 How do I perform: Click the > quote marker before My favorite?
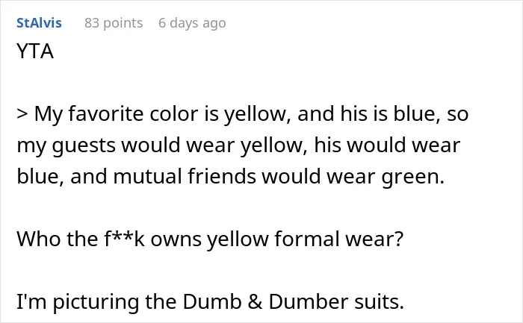click(22, 114)
